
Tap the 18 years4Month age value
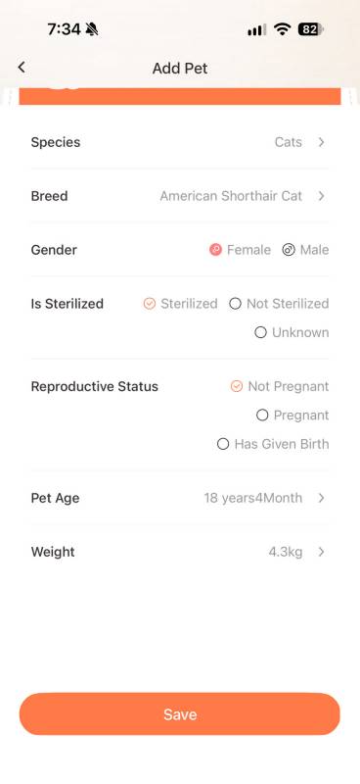(x=252, y=498)
